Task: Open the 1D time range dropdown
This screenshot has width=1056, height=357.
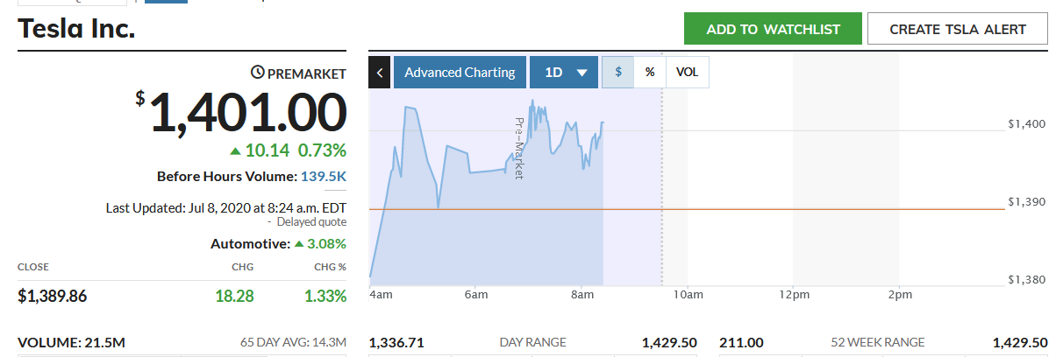Action: [563, 73]
